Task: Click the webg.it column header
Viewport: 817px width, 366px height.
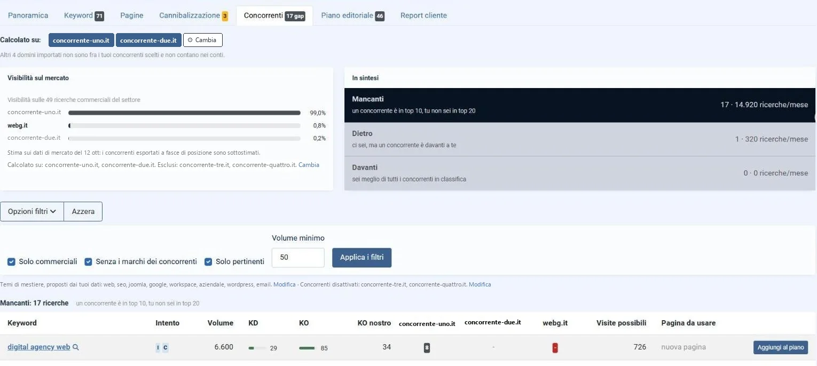Action: [555, 323]
